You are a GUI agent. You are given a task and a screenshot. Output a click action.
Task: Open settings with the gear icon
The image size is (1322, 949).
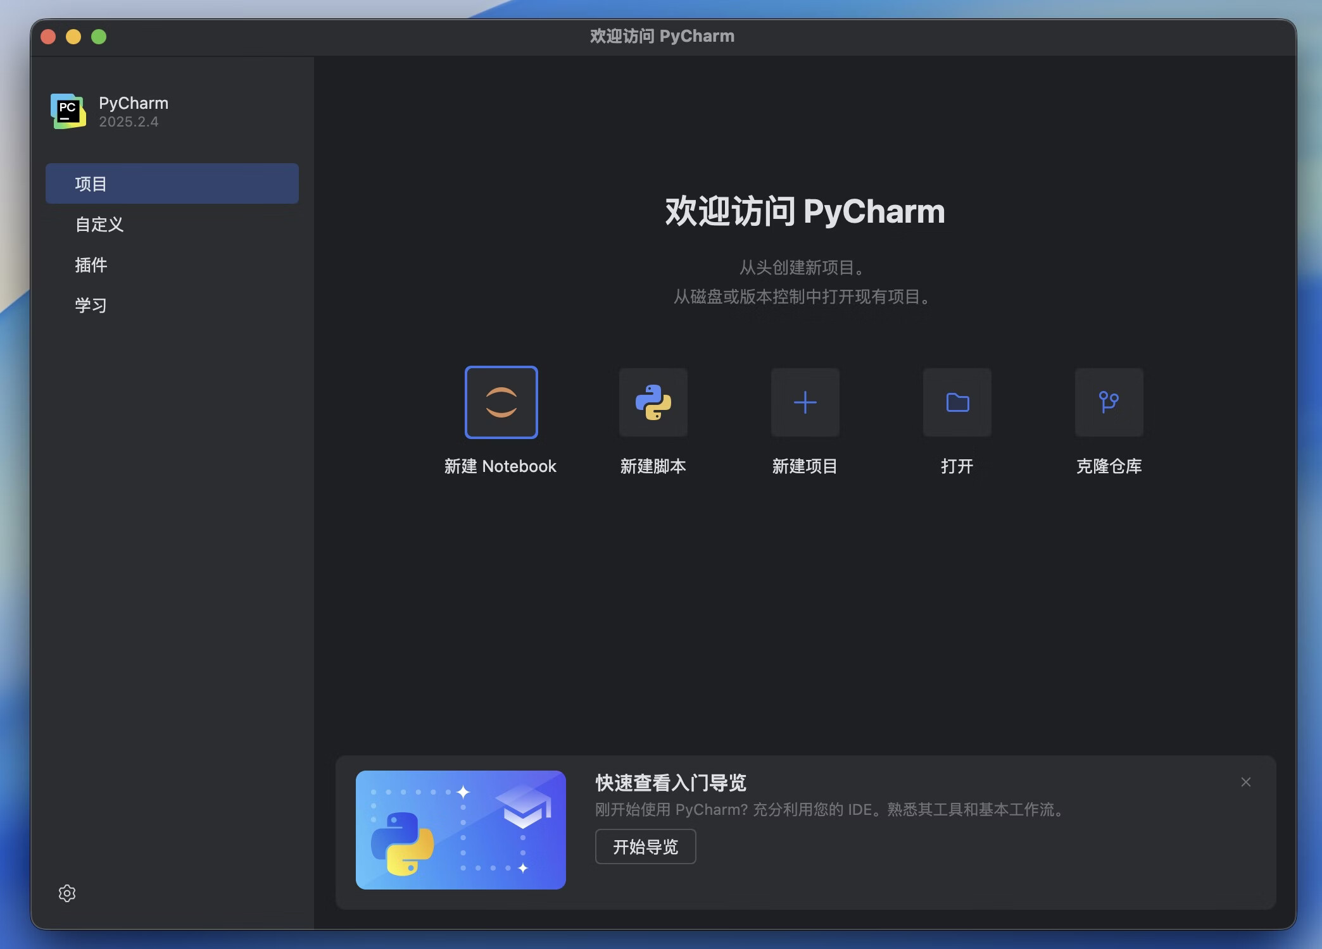[x=66, y=893]
